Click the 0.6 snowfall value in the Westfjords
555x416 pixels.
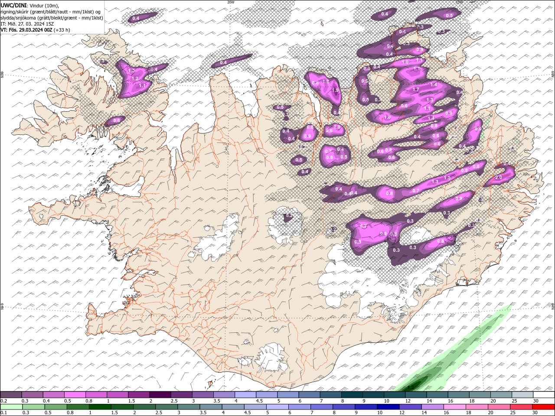click(116, 120)
